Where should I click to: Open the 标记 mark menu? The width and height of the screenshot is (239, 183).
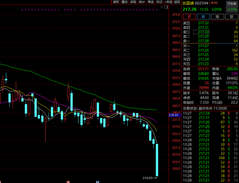point(159,2)
